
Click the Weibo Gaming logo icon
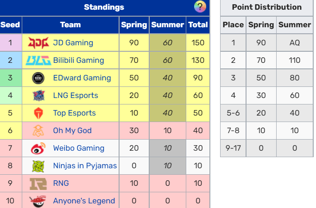(38, 148)
